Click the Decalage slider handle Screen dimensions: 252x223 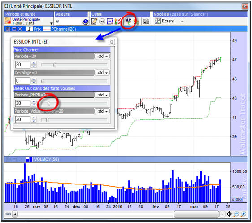(43, 81)
